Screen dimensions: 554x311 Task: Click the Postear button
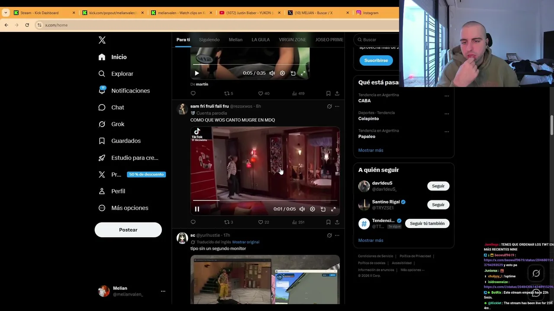[x=128, y=230]
